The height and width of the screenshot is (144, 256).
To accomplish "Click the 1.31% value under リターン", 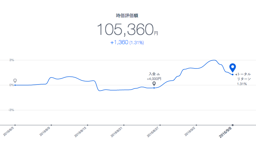I will coord(242,84).
